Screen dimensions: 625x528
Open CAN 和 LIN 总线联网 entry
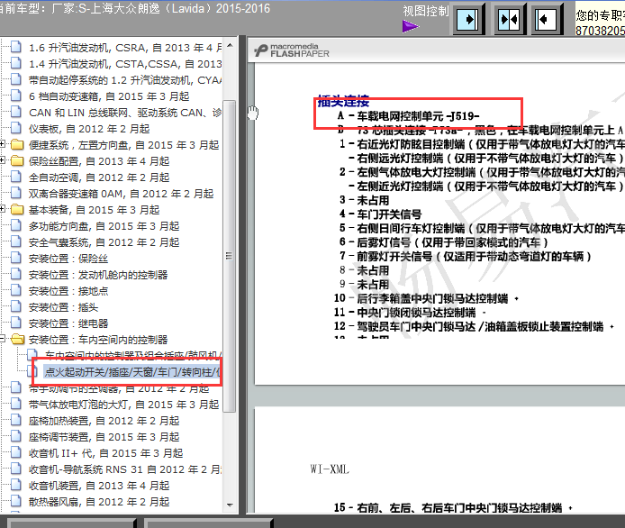click(x=125, y=113)
